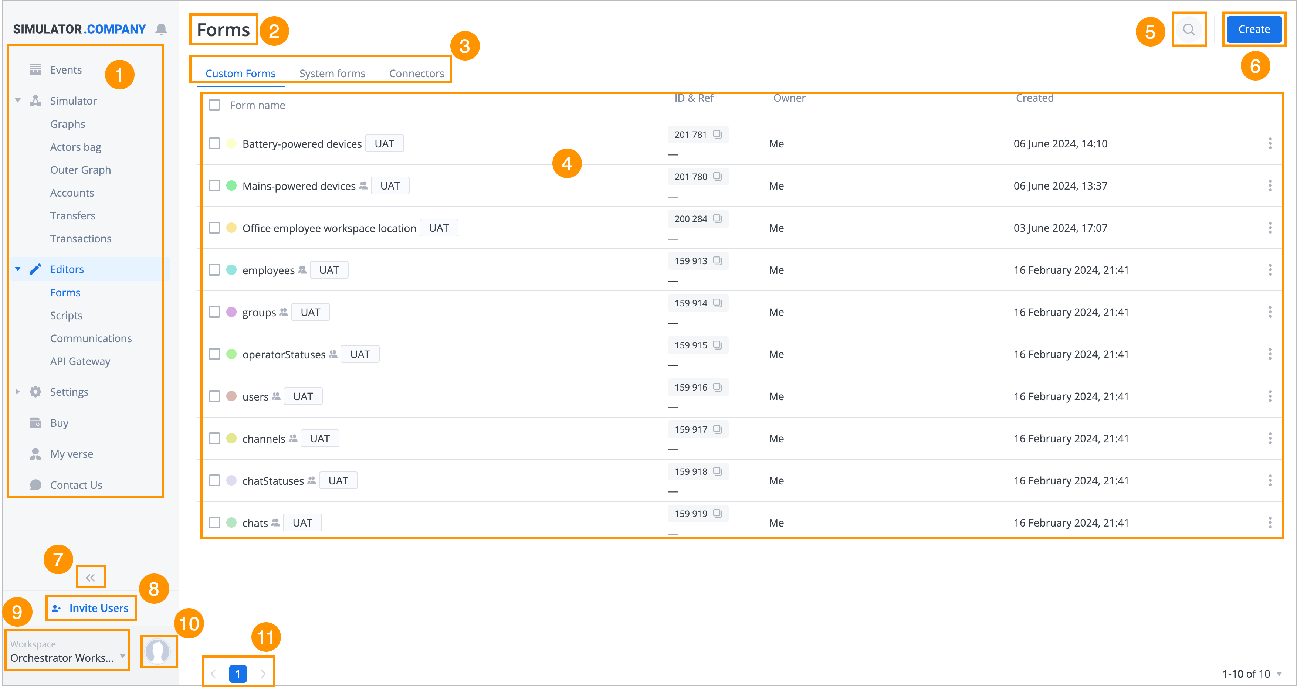Image resolution: width=1297 pixels, height=688 pixels.
Task: Copy ID 159 913 with copy icon
Action: click(718, 261)
